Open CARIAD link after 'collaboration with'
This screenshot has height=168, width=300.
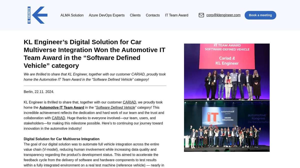pyautogui.click(x=58, y=118)
